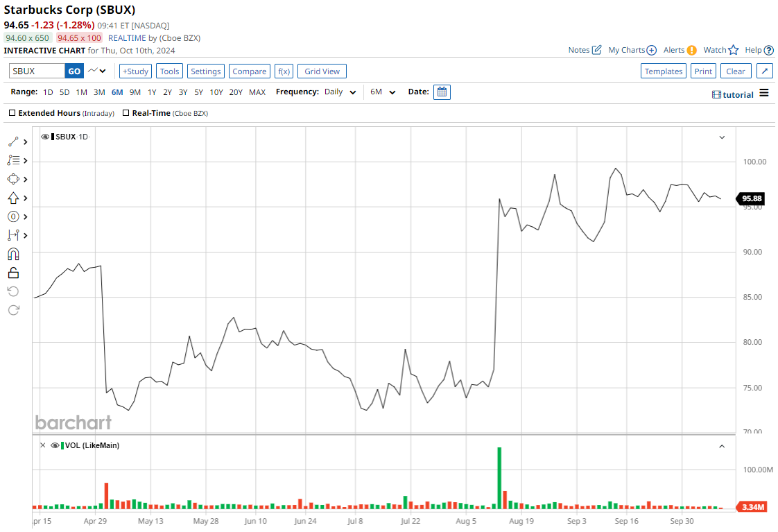Choose the MAX range
778x532 pixels.
(257, 92)
